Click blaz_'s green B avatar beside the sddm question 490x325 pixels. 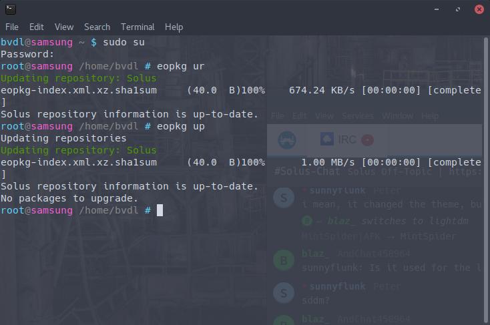point(284,260)
